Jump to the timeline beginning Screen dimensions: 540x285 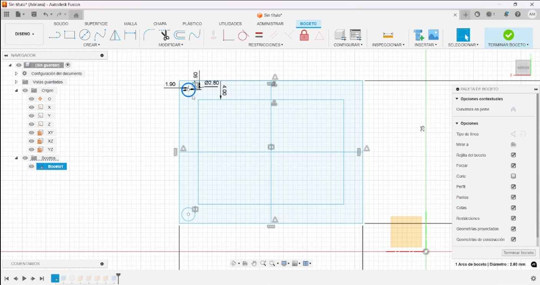pos(7,278)
